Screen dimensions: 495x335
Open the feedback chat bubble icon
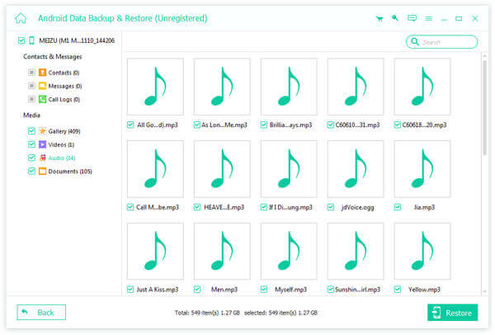412,17
